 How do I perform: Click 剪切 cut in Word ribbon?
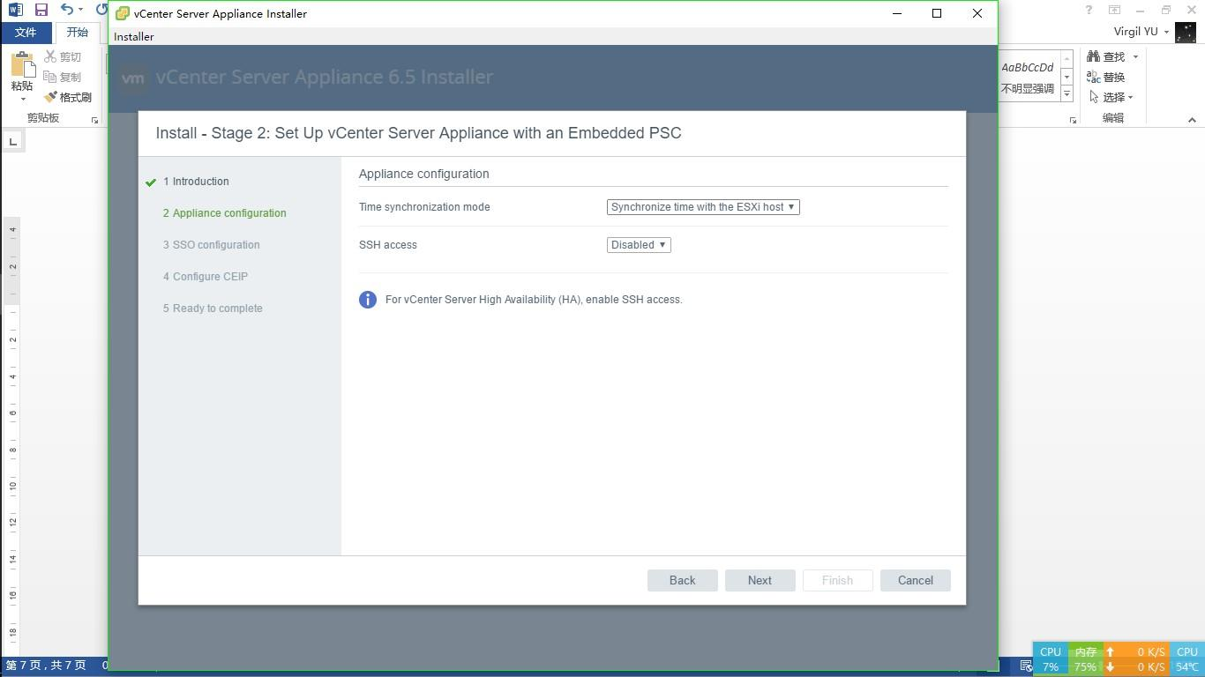(x=63, y=57)
